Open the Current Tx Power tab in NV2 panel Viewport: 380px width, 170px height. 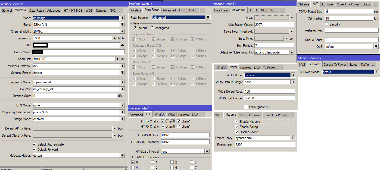(x=348, y=4)
